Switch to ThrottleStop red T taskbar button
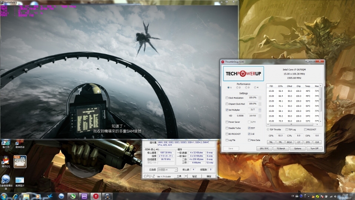The width and height of the screenshot is (355, 200). tap(96, 196)
